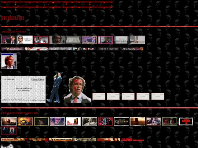The image size is (198, 148).
Task: Open the sunset Leatherface stamp with white border
Action: click(x=9, y=121)
